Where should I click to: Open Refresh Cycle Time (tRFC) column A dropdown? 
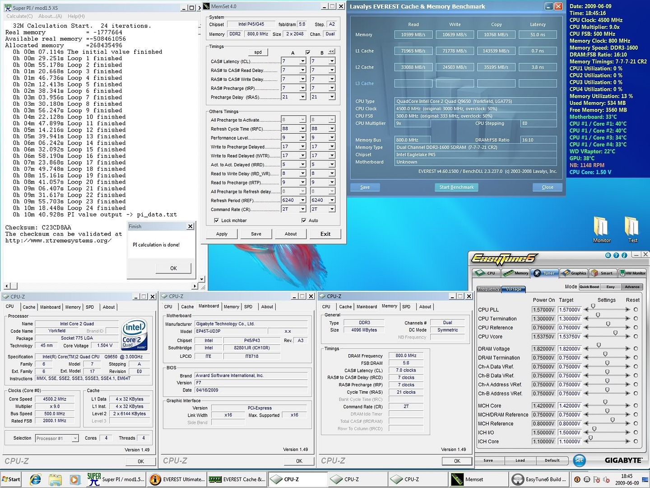coord(303,129)
